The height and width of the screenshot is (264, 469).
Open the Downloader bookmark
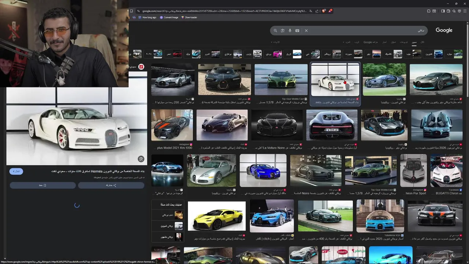(x=189, y=17)
